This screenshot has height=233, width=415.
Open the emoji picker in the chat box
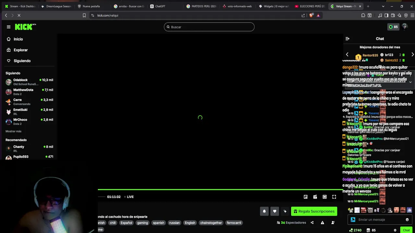407,220
